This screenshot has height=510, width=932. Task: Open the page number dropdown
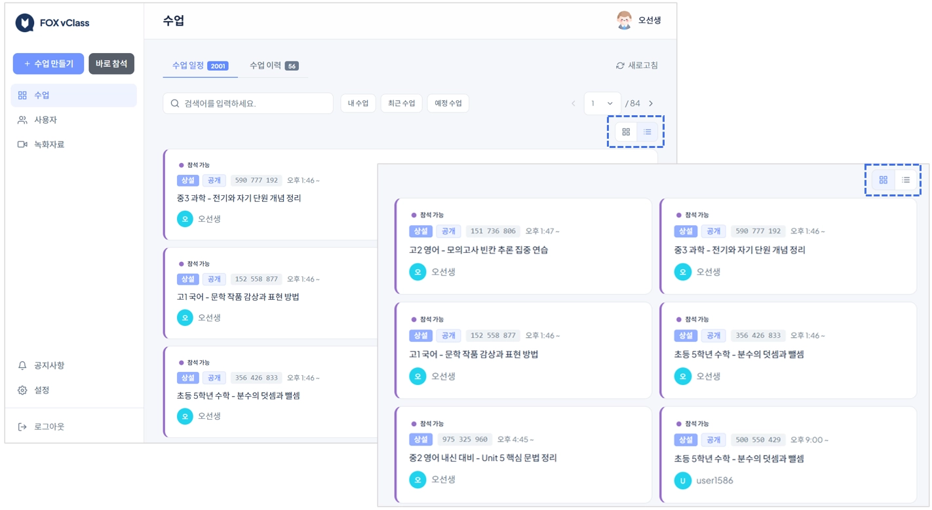[602, 103]
